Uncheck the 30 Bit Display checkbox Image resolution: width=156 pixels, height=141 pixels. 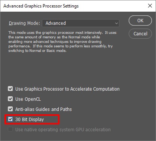(10, 119)
